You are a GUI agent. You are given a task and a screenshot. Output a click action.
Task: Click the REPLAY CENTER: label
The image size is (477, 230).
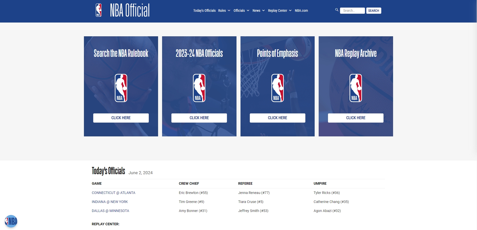click(105, 224)
